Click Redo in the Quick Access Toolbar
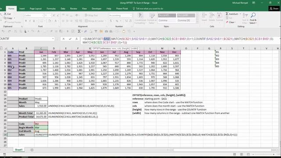Image resolution: width=281 pixels, height=158 pixels. point(9,31)
